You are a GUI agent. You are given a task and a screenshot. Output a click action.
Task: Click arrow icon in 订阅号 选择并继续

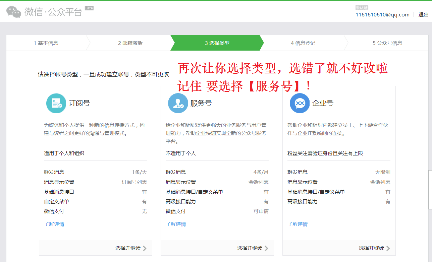click(145, 248)
